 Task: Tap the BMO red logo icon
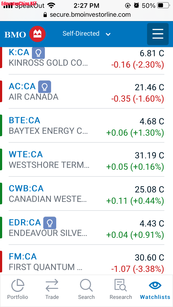tap(37, 34)
